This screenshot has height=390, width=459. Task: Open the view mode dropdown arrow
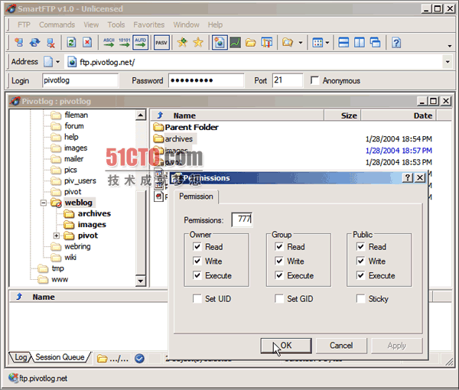[327, 43]
